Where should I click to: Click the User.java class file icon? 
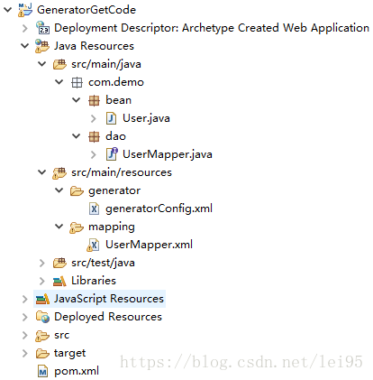click(x=111, y=118)
